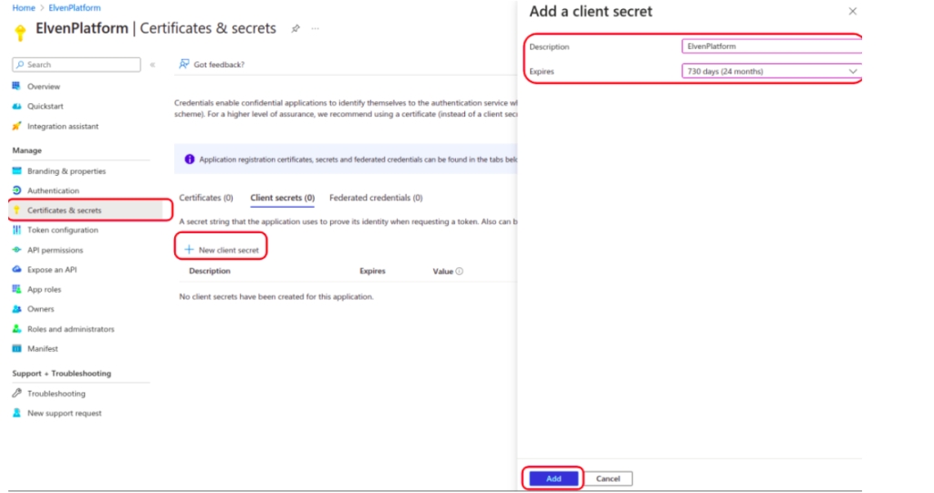Select the Client secrets tab
The image size is (934, 493).
282,198
